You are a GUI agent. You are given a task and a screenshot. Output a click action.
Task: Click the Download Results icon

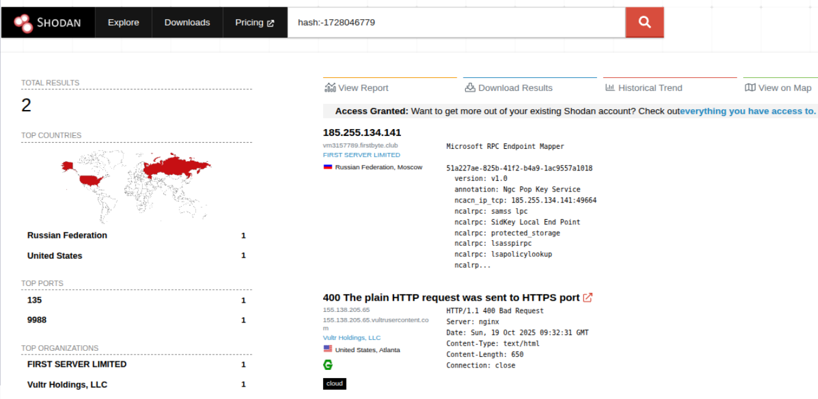470,88
